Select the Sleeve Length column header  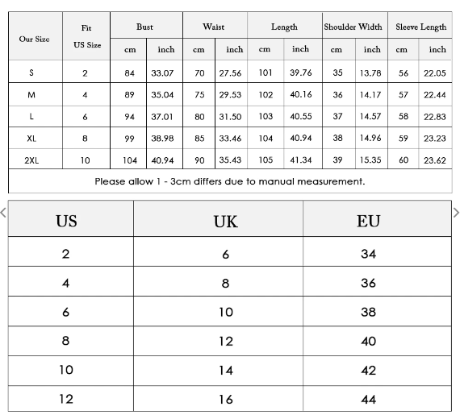click(420, 25)
